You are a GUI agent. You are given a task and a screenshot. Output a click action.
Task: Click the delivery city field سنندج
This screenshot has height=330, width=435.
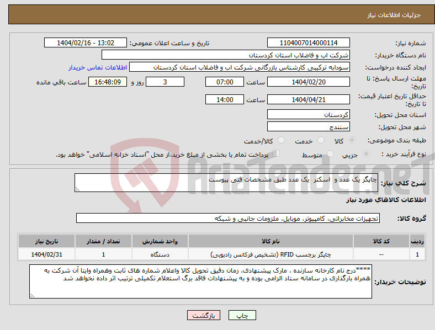(x=308, y=127)
